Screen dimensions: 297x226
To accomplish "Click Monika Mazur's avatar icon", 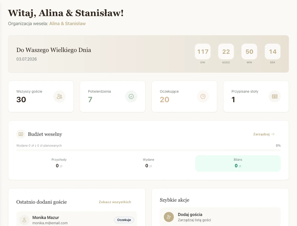I will pos(24,220).
